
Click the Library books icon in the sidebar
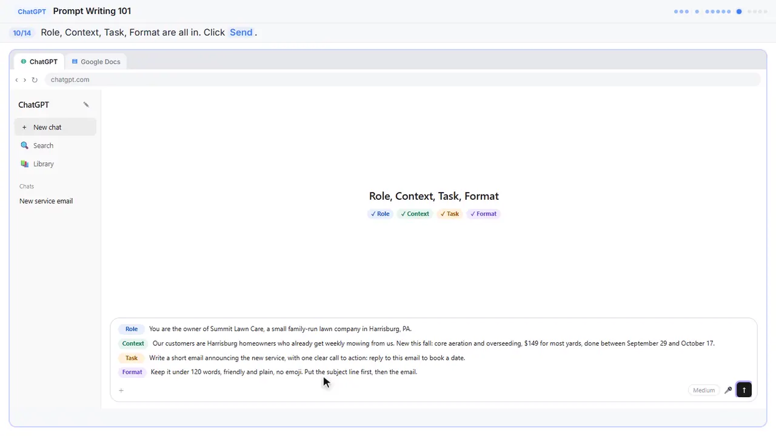click(x=24, y=164)
